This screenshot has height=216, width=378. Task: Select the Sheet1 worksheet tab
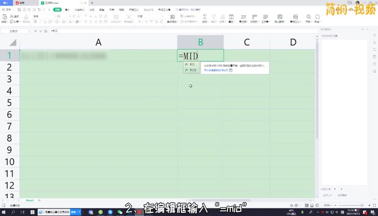(x=30, y=200)
